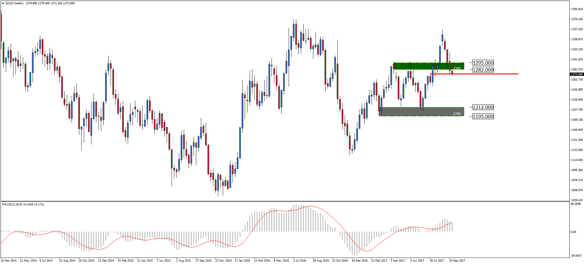
Task: Click the 4 Jun 2017 date label
Action: coord(417,261)
